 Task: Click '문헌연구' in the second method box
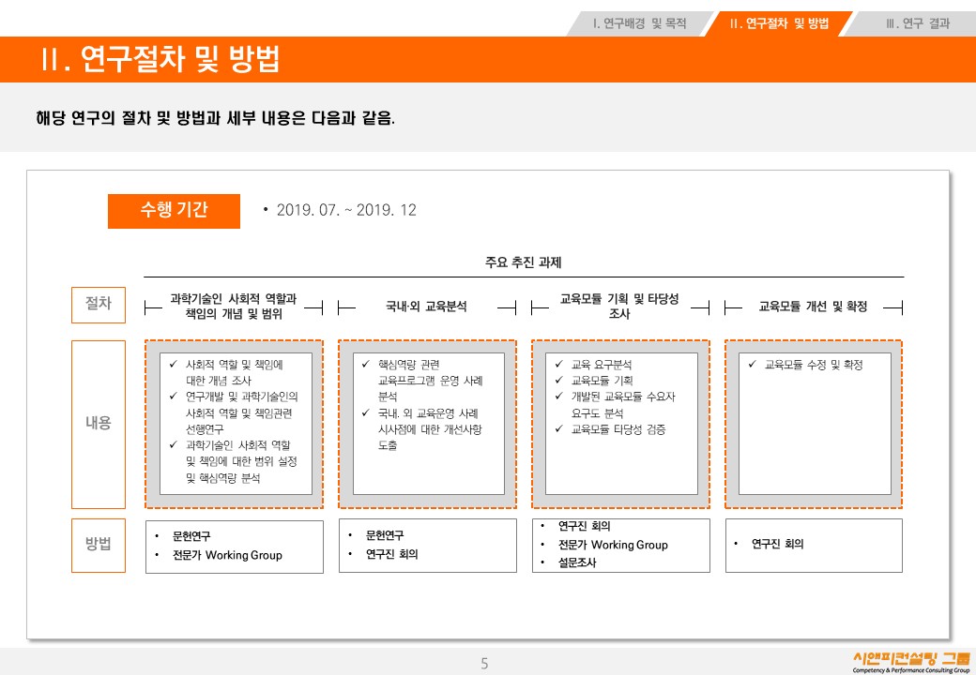tap(385, 535)
